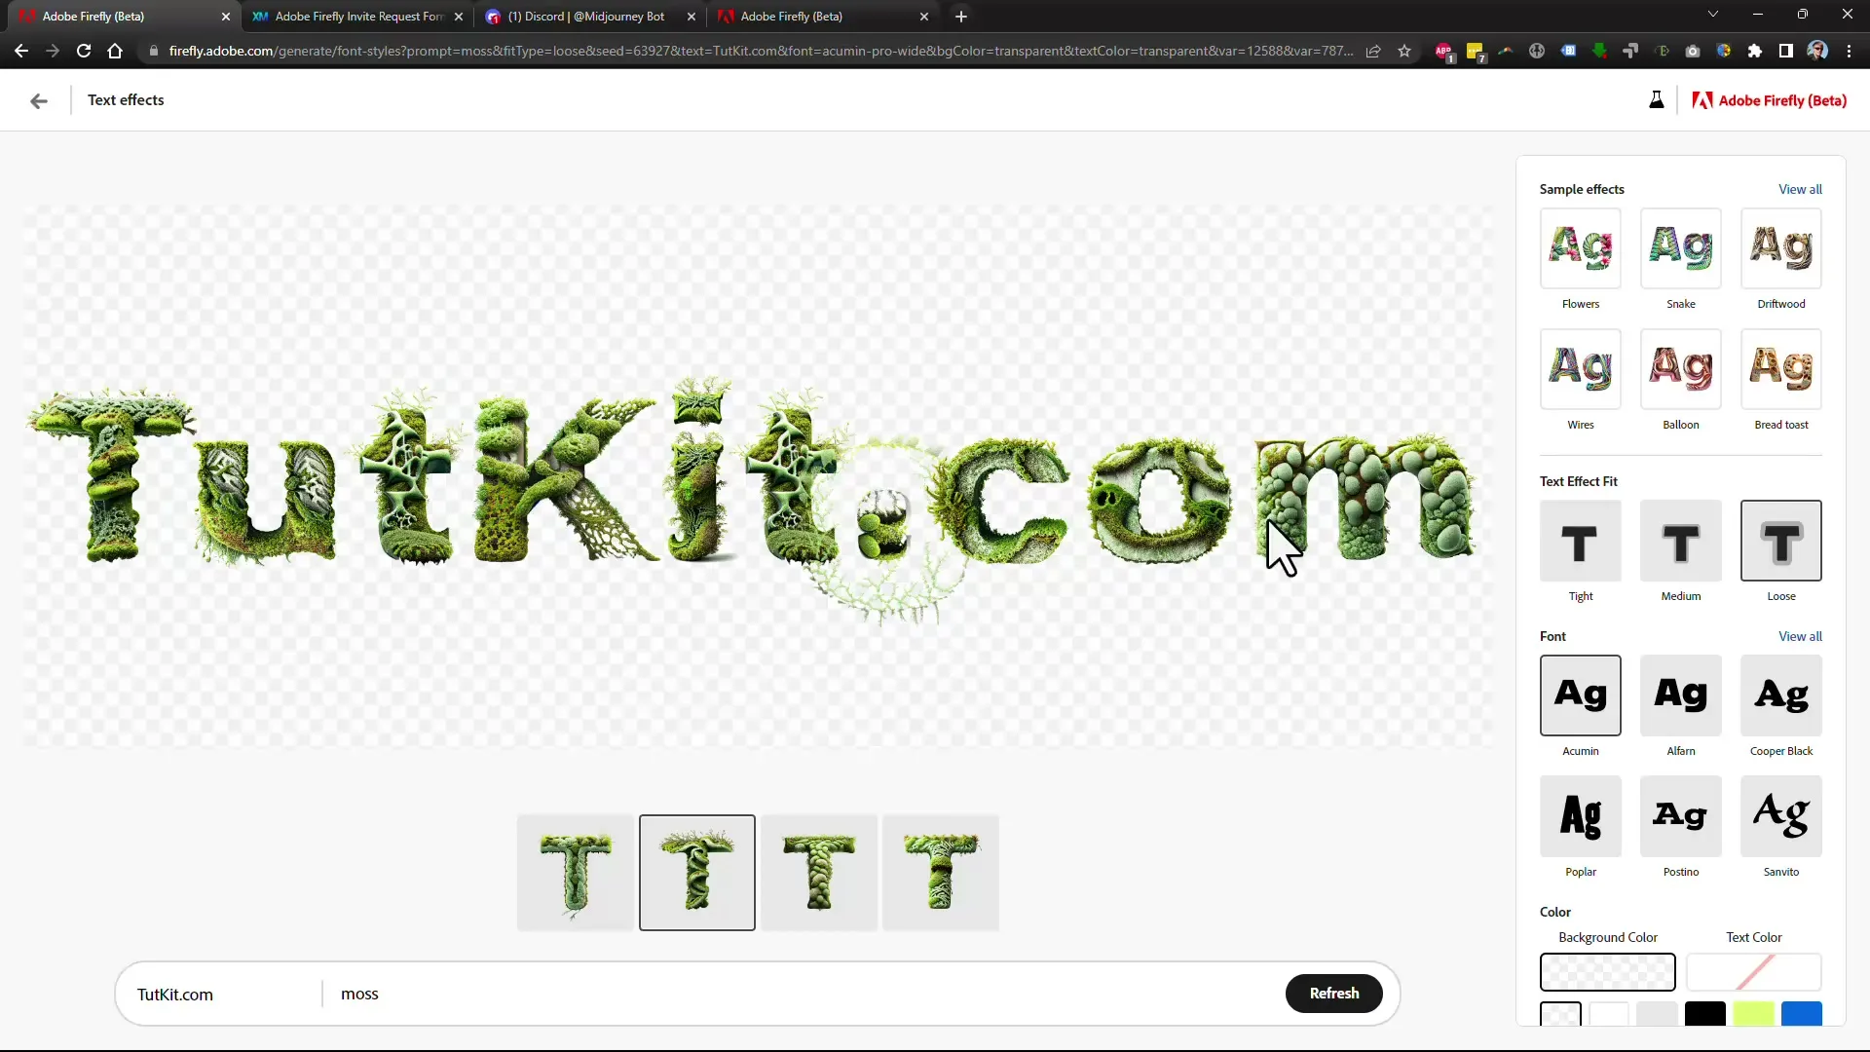
Task: Select the background color swatch
Action: coord(1608,970)
